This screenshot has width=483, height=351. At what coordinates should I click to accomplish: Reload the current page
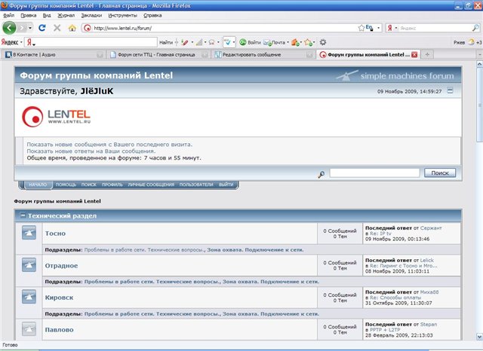pos(42,28)
